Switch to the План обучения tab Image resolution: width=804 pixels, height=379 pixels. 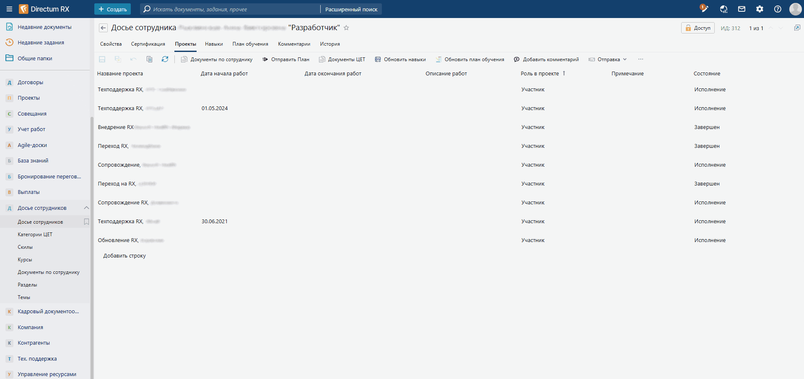click(x=250, y=44)
